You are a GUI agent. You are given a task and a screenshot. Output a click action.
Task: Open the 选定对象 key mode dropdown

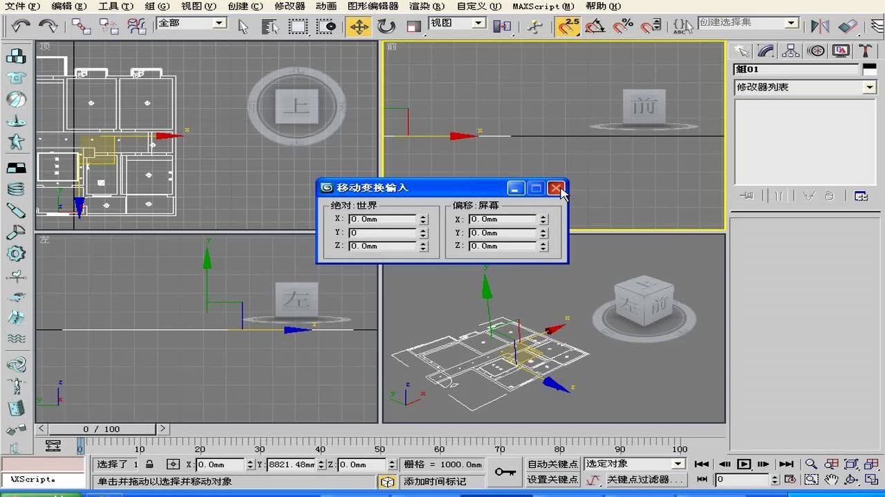[x=633, y=463]
